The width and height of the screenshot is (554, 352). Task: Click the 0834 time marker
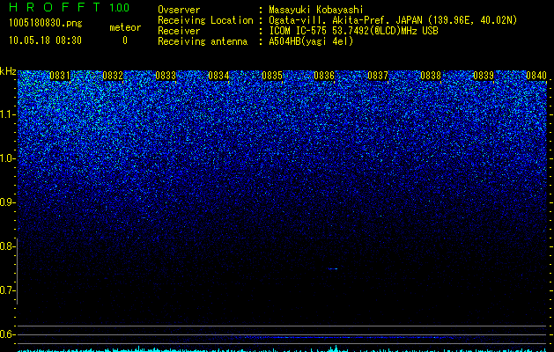(x=218, y=76)
